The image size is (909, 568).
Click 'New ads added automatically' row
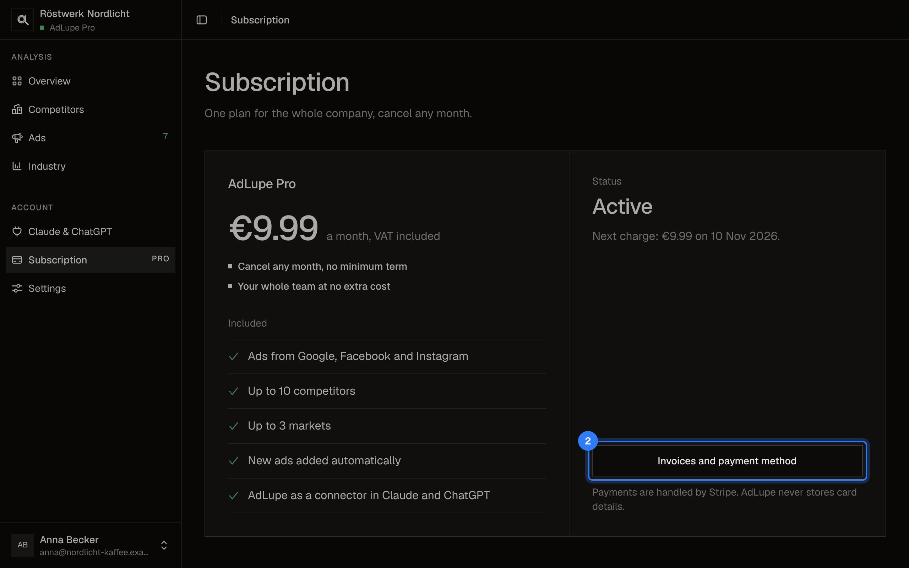[387, 460]
